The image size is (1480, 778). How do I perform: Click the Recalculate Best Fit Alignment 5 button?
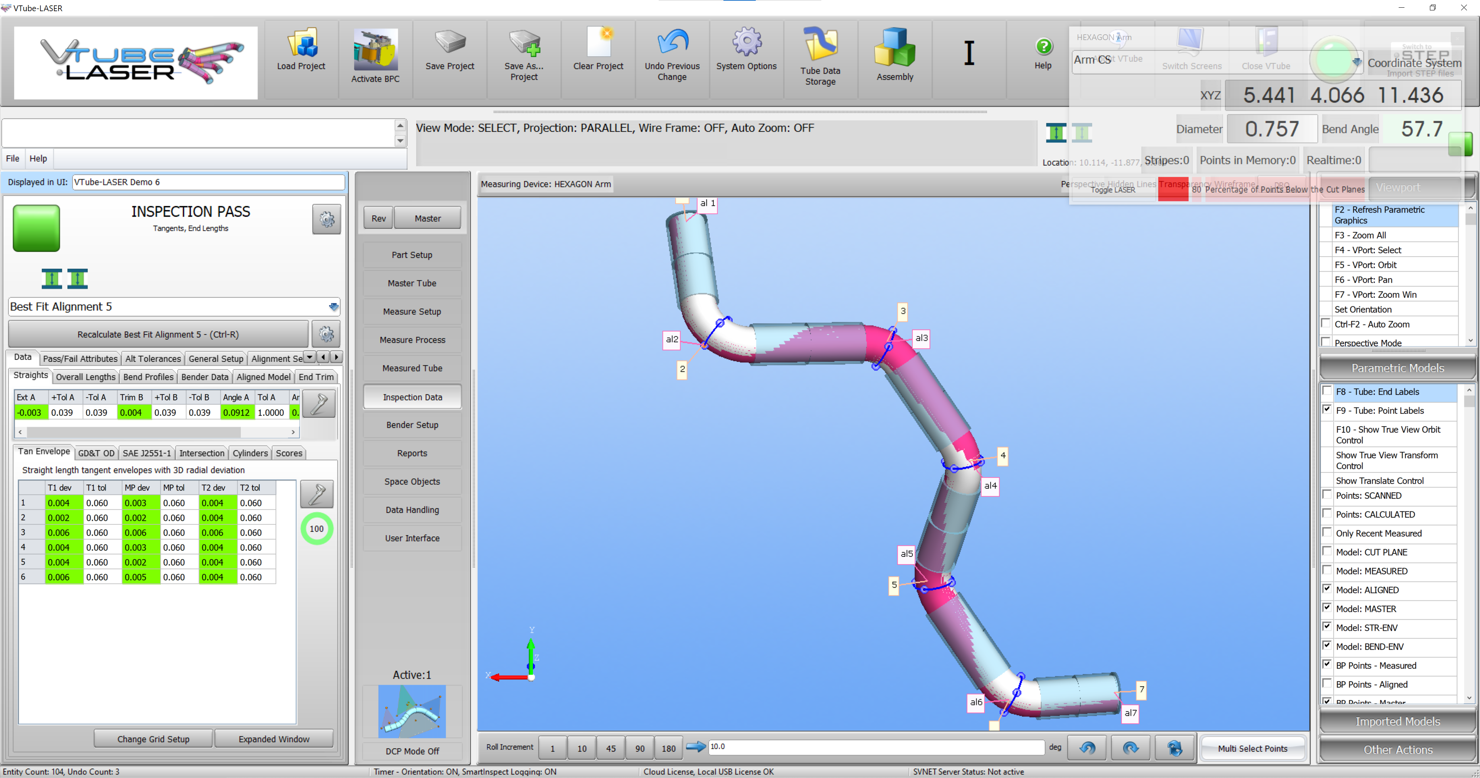tap(158, 334)
